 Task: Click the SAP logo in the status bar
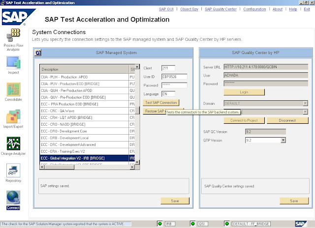[x=301, y=224]
